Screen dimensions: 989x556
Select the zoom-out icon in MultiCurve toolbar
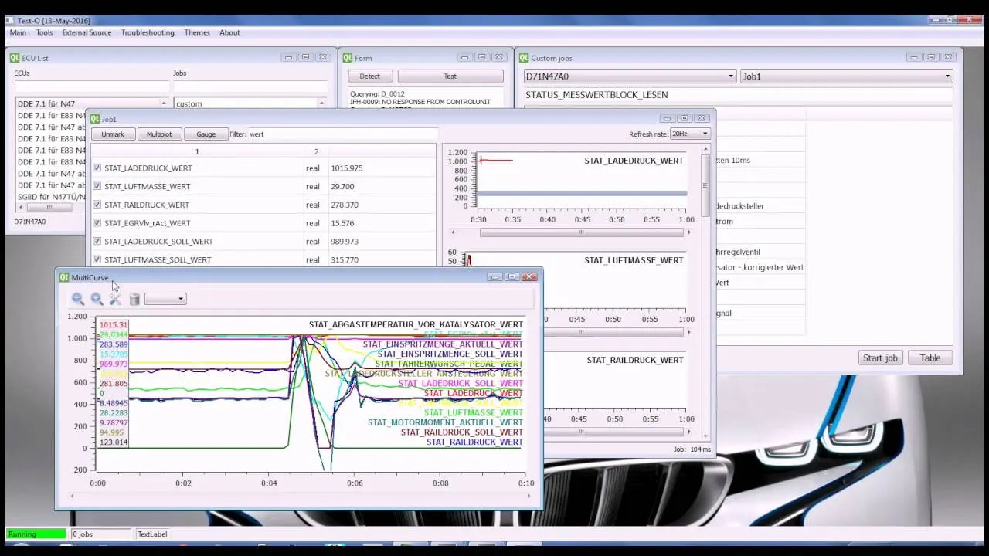pos(77,300)
